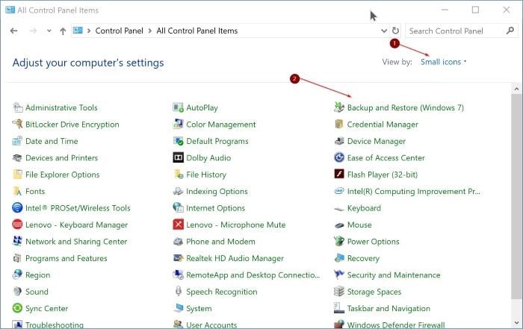Click the Backup and Restore icon
The width and height of the screenshot is (523, 329).
(x=339, y=107)
